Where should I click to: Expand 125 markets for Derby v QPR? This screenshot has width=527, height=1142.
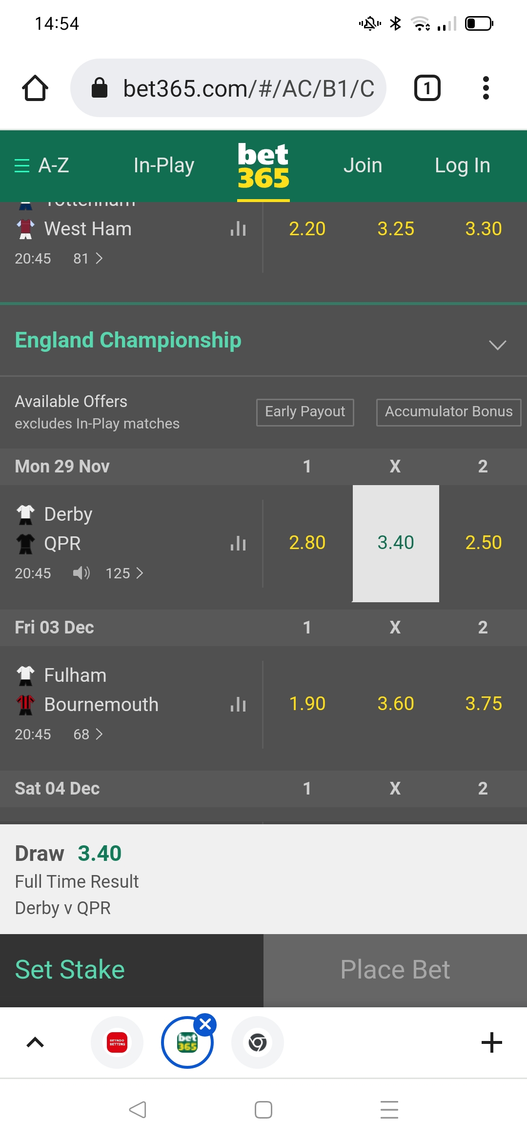(124, 573)
